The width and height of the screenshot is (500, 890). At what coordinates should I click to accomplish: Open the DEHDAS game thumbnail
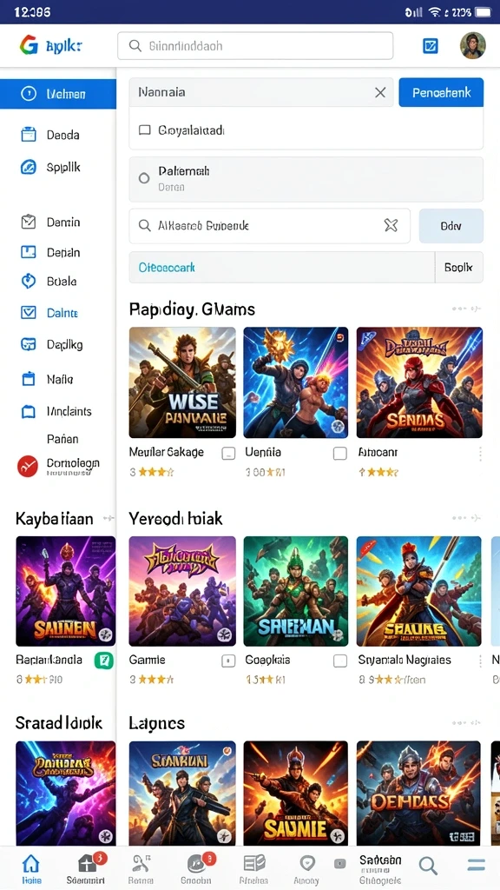pos(418,793)
